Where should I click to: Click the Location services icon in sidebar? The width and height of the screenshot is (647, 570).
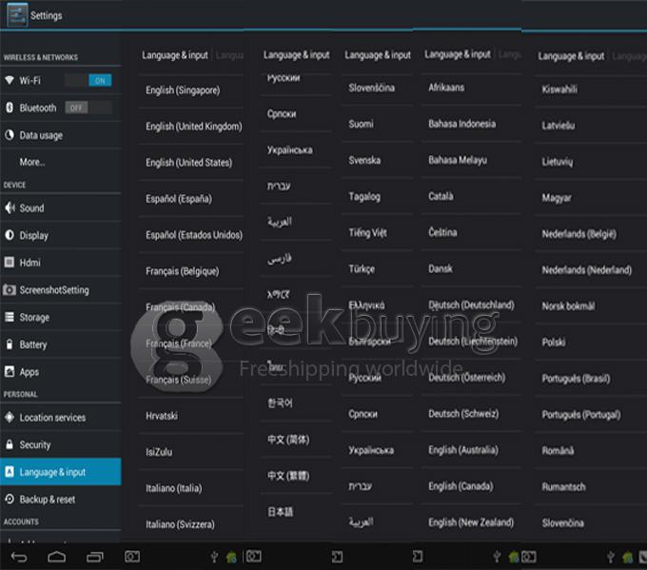10,417
